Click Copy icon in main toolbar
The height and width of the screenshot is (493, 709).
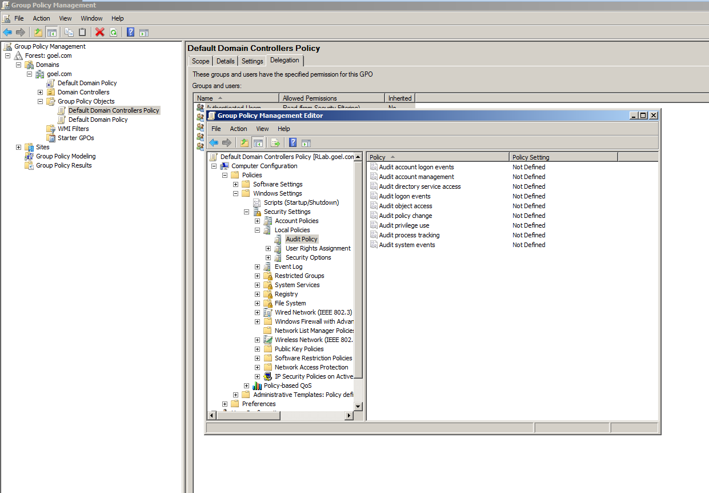[x=69, y=32]
